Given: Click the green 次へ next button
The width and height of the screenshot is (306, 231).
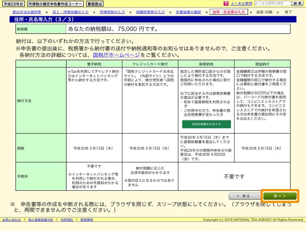Looking at the screenshot, I should (x=280, y=196).
